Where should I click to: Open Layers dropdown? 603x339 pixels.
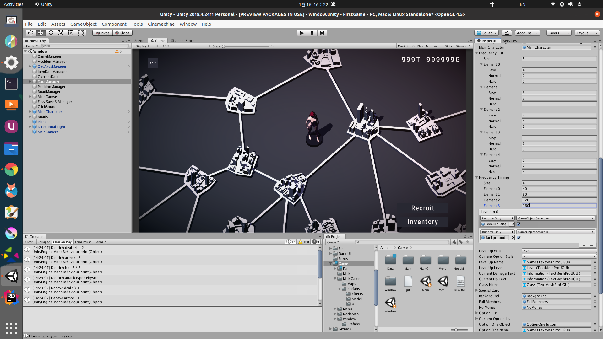559,33
